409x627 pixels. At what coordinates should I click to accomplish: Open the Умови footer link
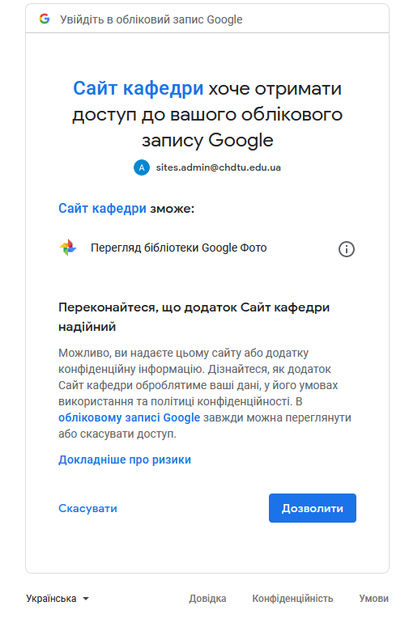pos(373,598)
